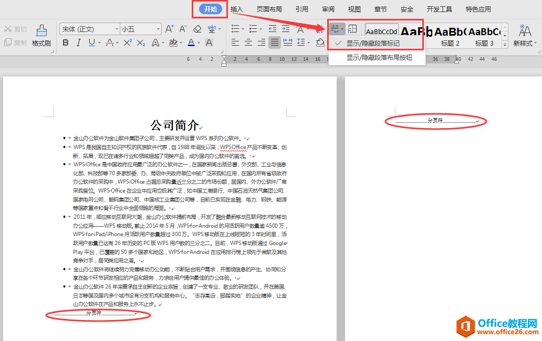Open the 开发工具 tab
Viewport: 542px width, 341px height.
[x=440, y=9]
